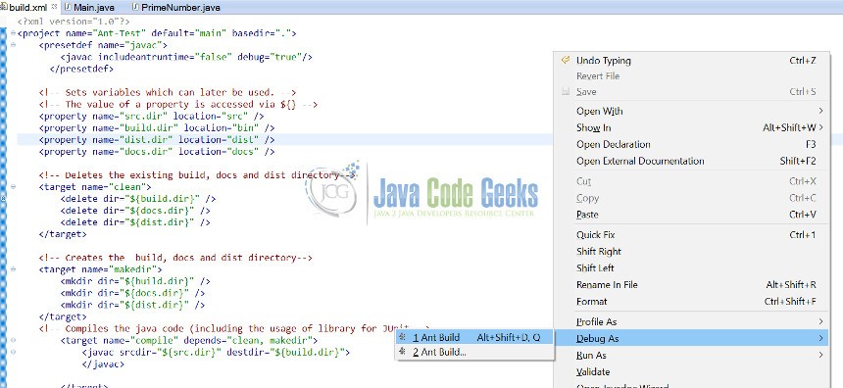Click the property name="build.dir" line
The image size is (843, 388).
(157, 128)
